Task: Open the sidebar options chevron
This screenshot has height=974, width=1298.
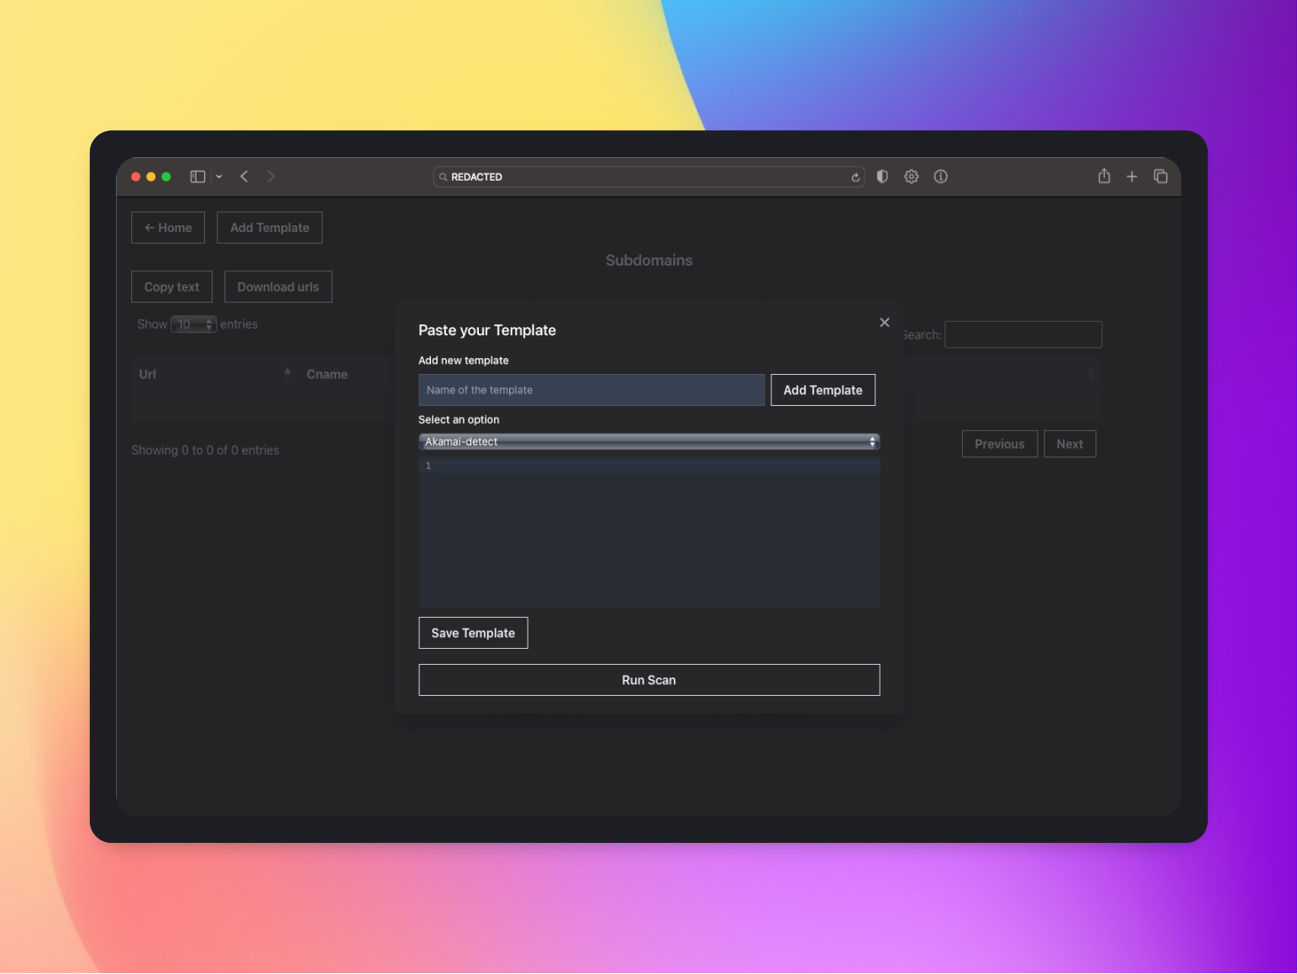Action: tap(219, 176)
